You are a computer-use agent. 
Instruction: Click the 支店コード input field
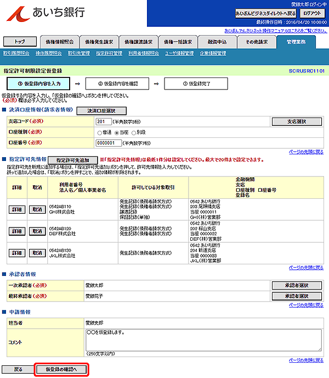coord(104,121)
